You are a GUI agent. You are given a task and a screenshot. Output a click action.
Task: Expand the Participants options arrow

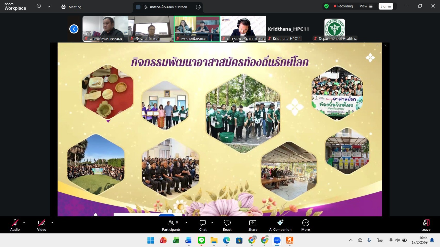pos(186,223)
